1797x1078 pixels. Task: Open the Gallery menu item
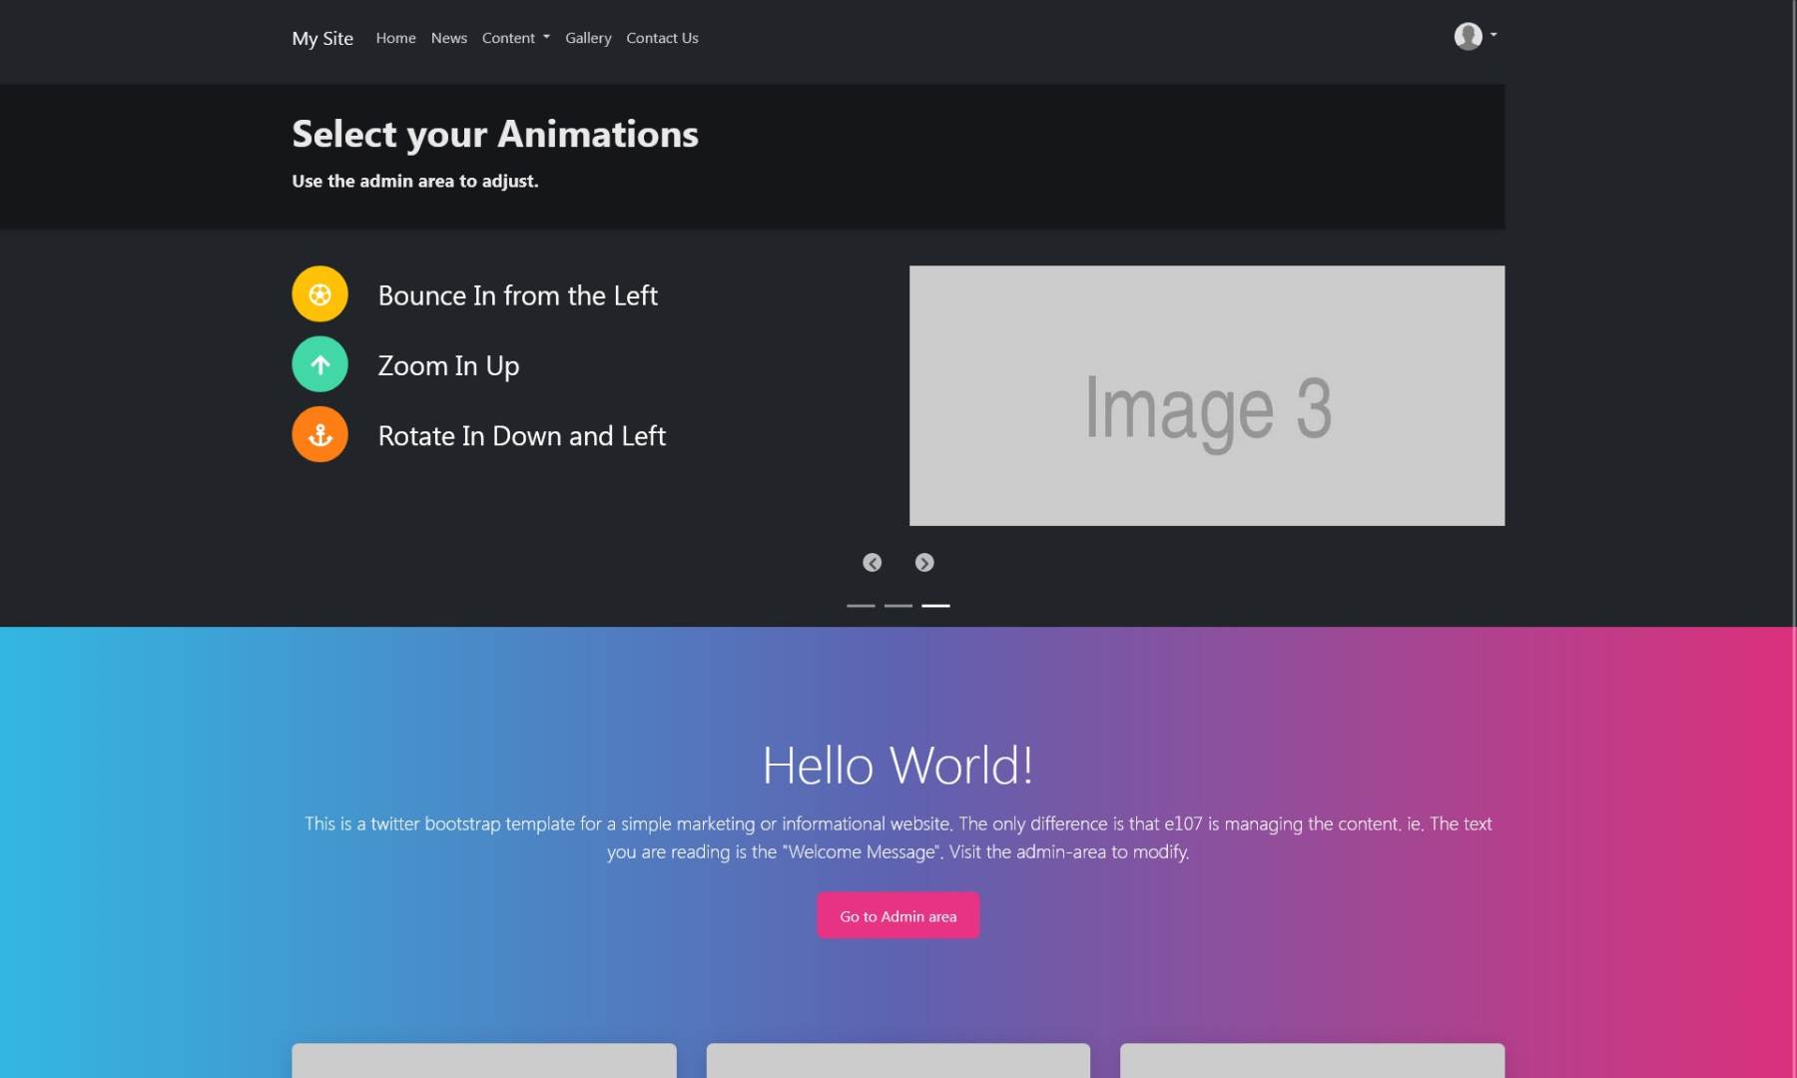click(588, 38)
